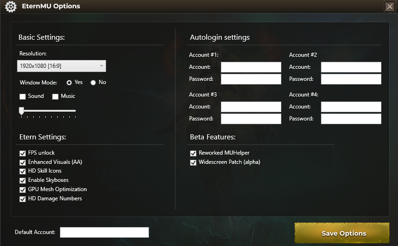Select Window Mode Yes radio button
Image resolution: width=398 pixels, height=246 pixels.
point(69,83)
